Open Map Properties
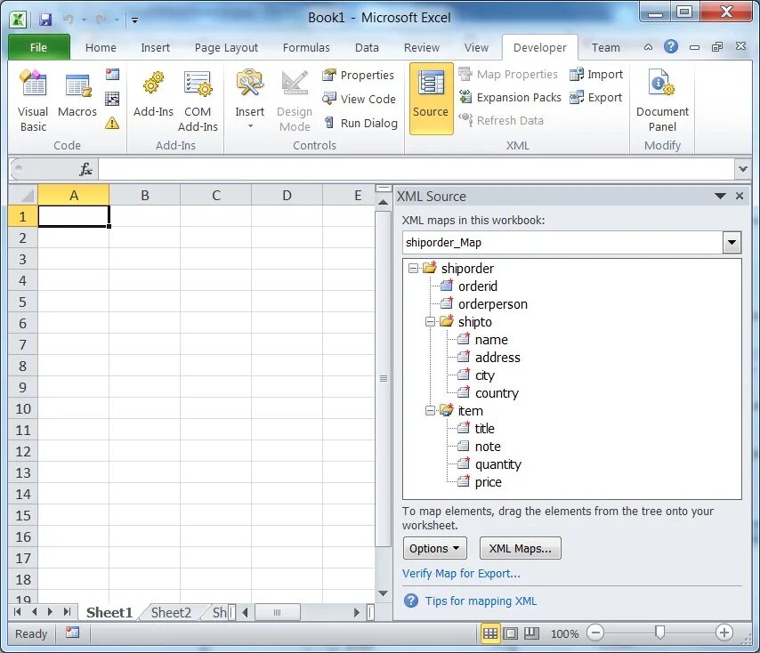 (508, 74)
